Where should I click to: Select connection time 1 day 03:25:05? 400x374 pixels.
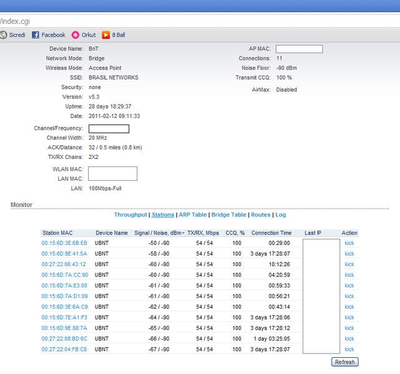(x=272, y=339)
